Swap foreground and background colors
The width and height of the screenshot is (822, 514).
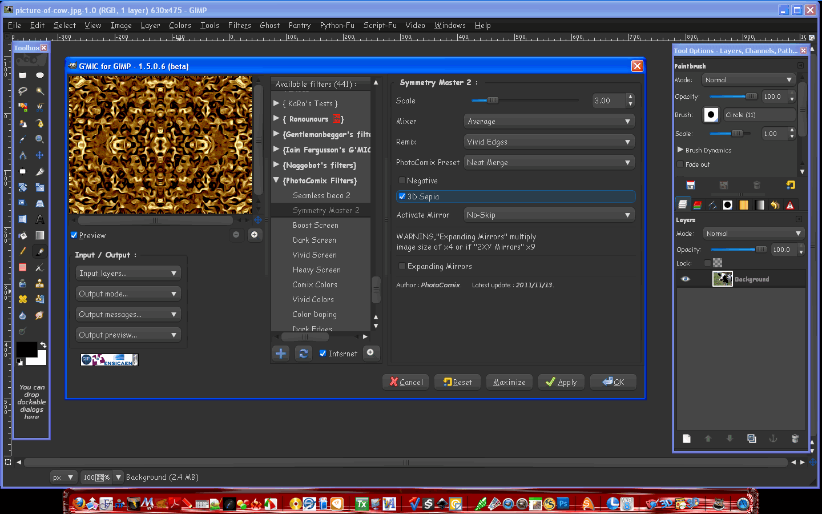(43, 345)
